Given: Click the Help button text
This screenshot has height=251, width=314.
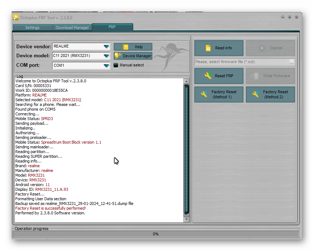Looking at the screenshot, I should 139,47.
